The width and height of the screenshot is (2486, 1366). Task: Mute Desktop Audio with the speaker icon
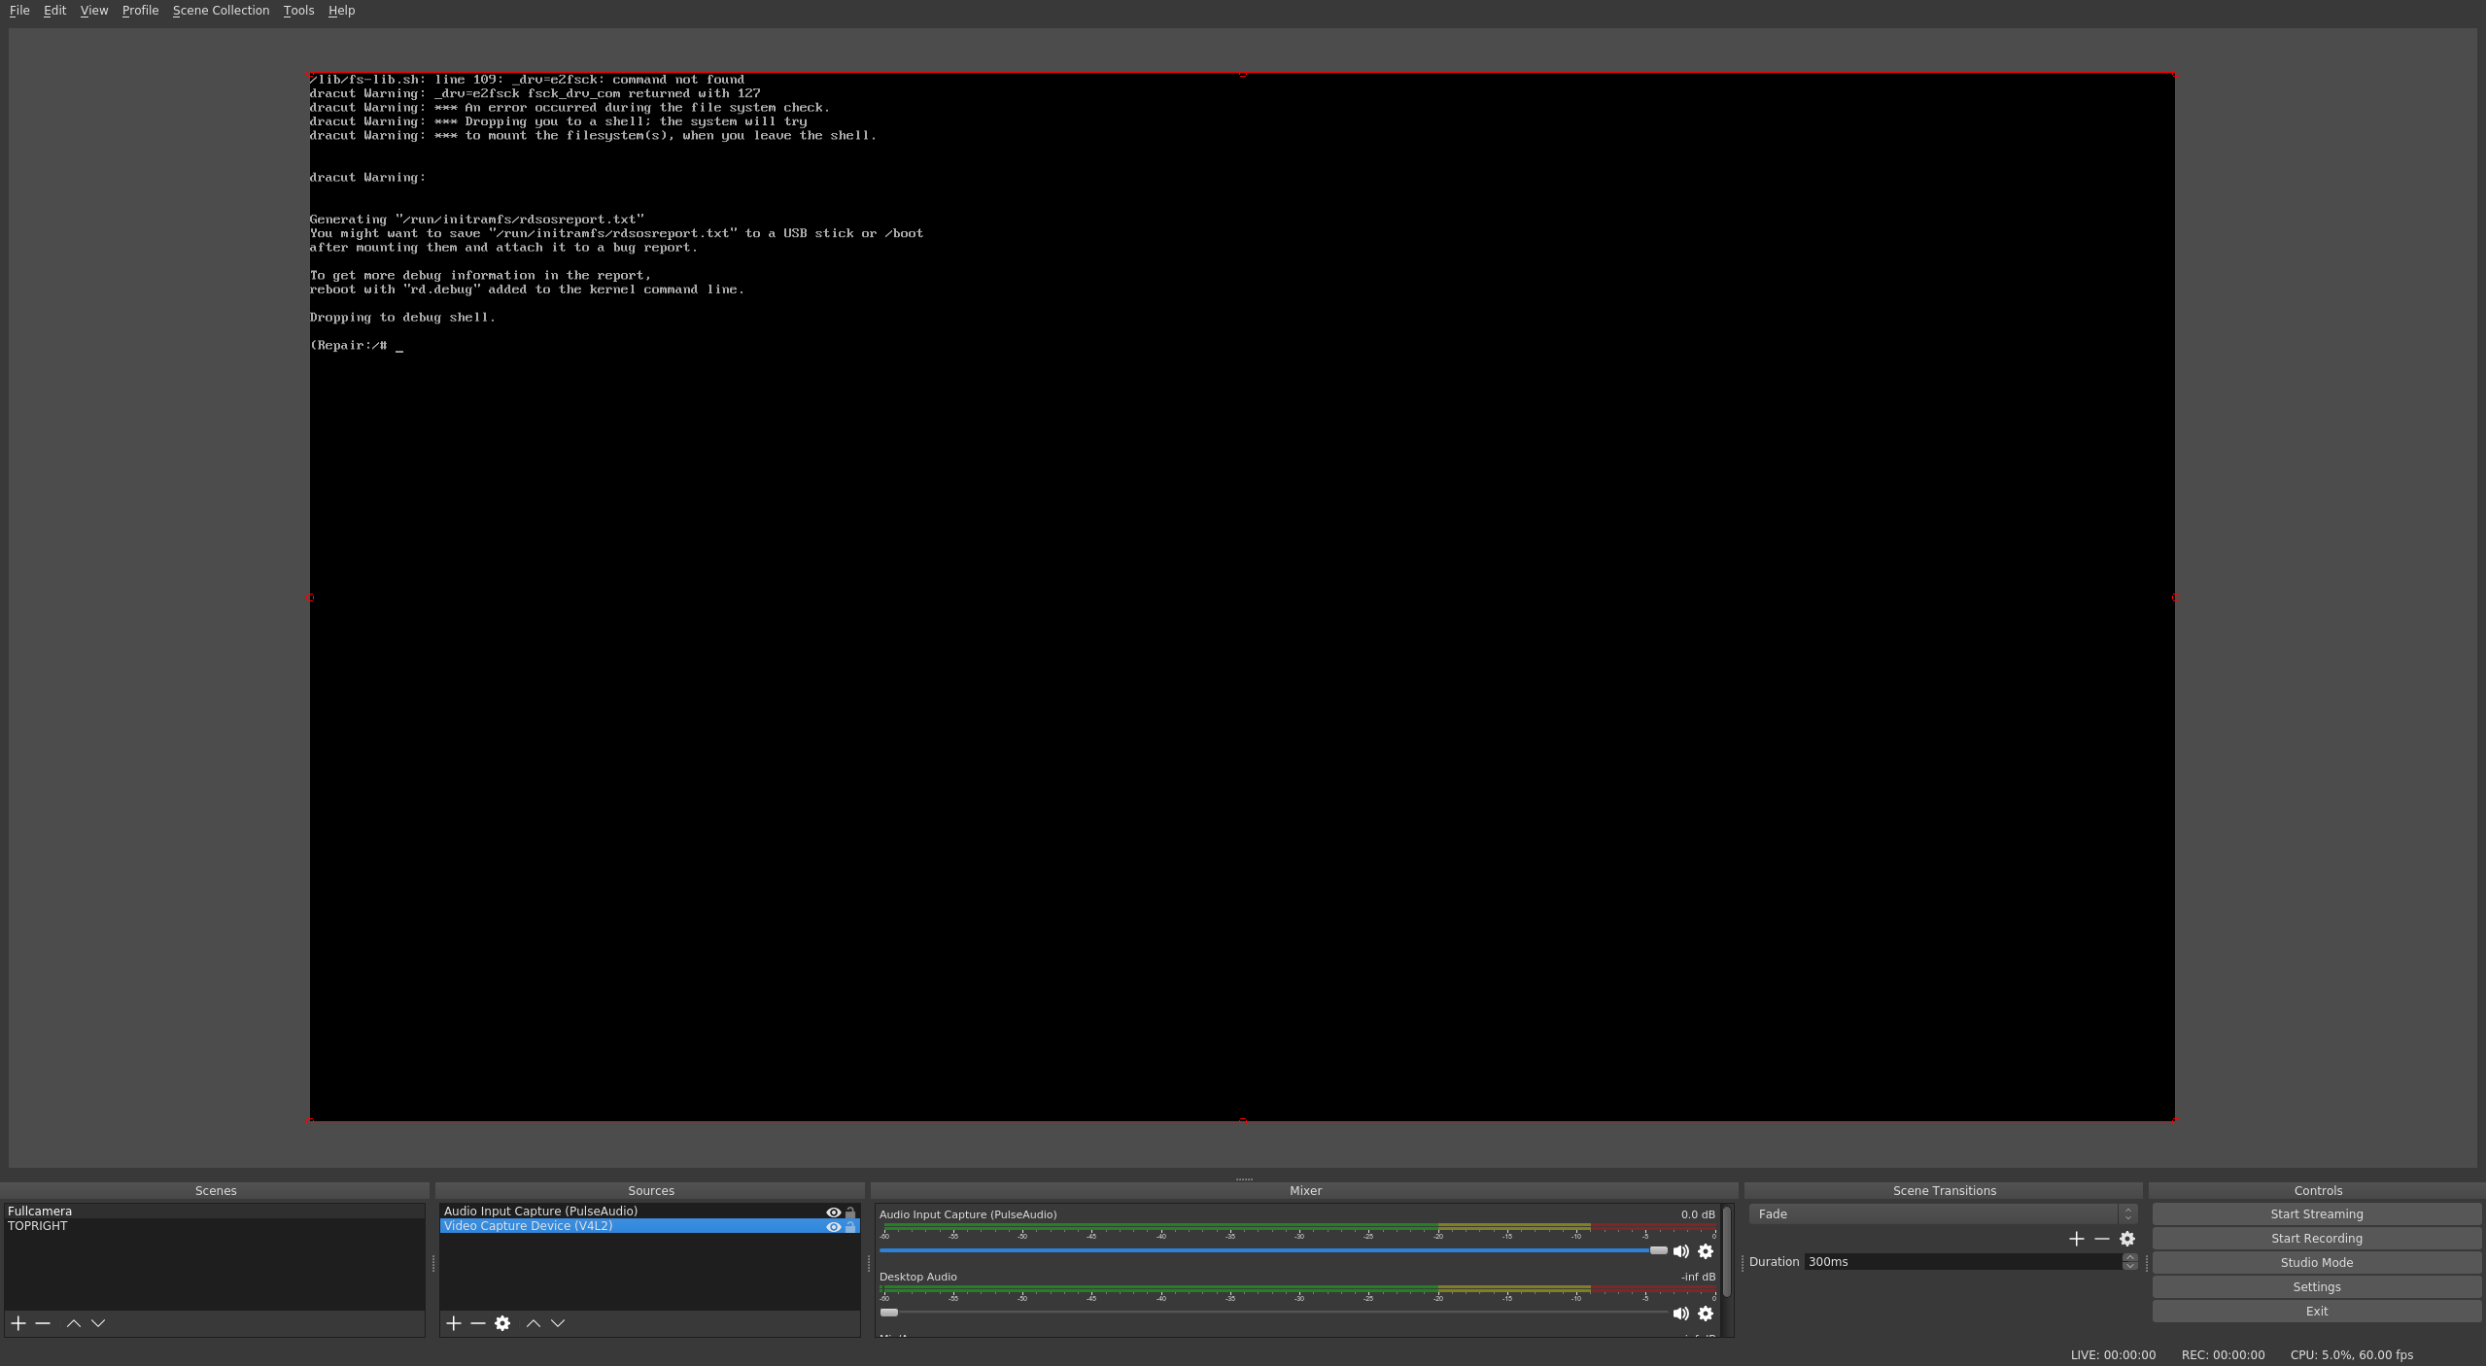tap(1679, 1314)
